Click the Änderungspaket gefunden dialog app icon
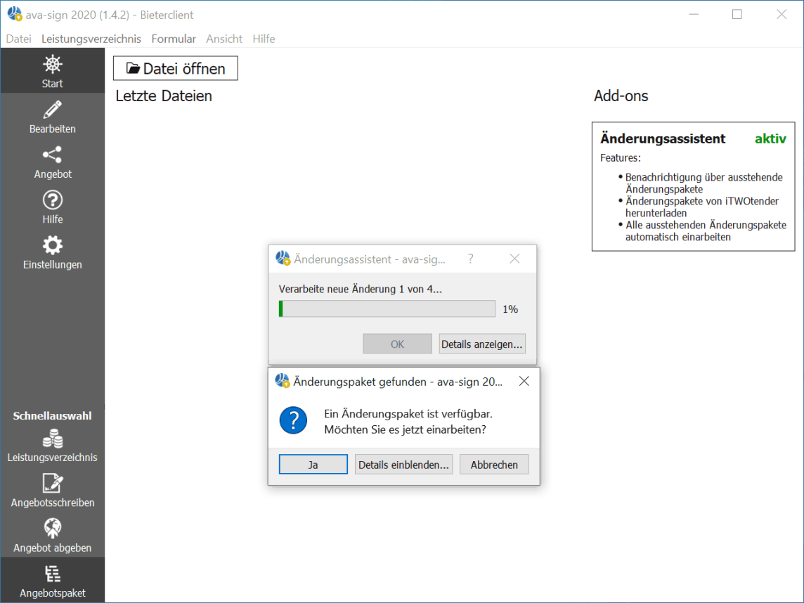The height and width of the screenshot is (603, 804). (x=282, y=380)
